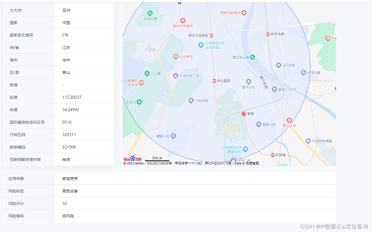
Task: Click the 互联网服务提供商 row label
Action: pyautogui.click(x=25, y=160)
